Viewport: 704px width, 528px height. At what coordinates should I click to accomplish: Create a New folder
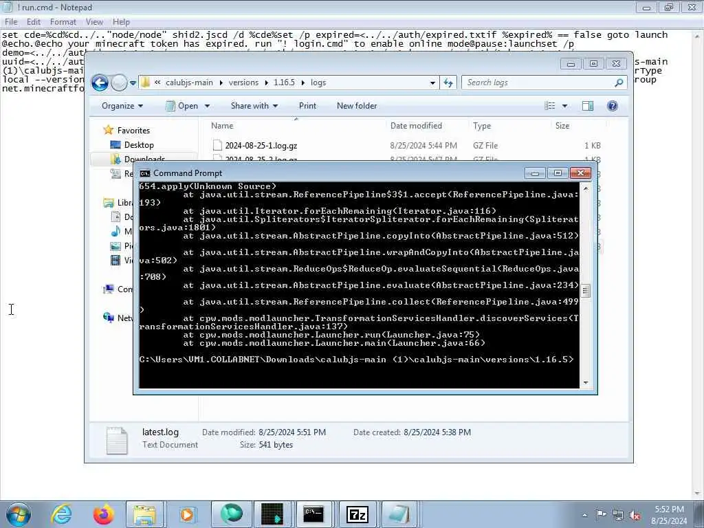357,106
